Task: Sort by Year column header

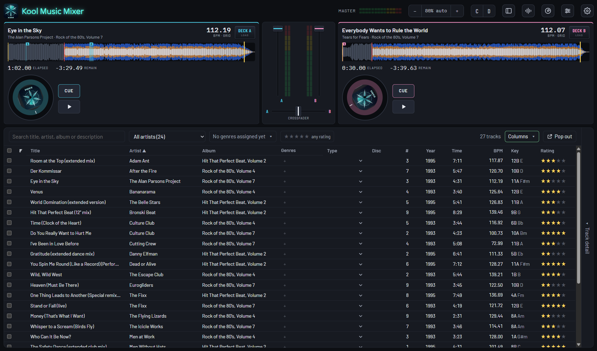Action: pos(431,151)
